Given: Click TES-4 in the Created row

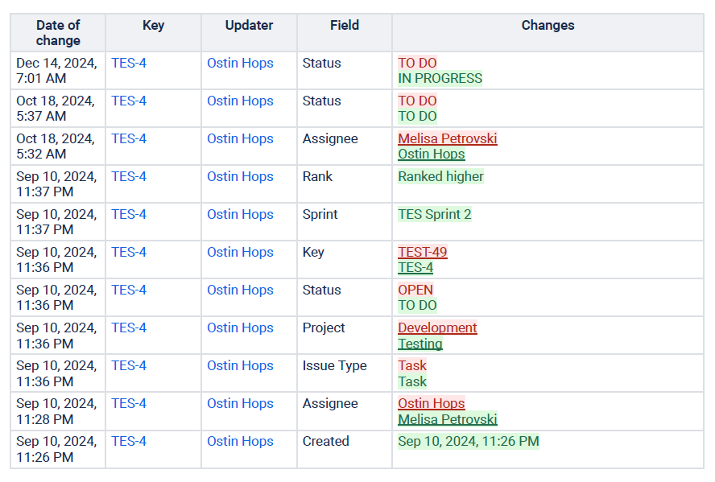Looking at the screenshot, I should (x=128, y=441).
